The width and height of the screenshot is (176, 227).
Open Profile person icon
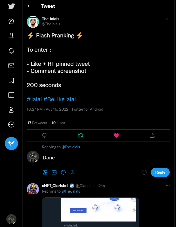pyautogui.click(x=11, y=110)
